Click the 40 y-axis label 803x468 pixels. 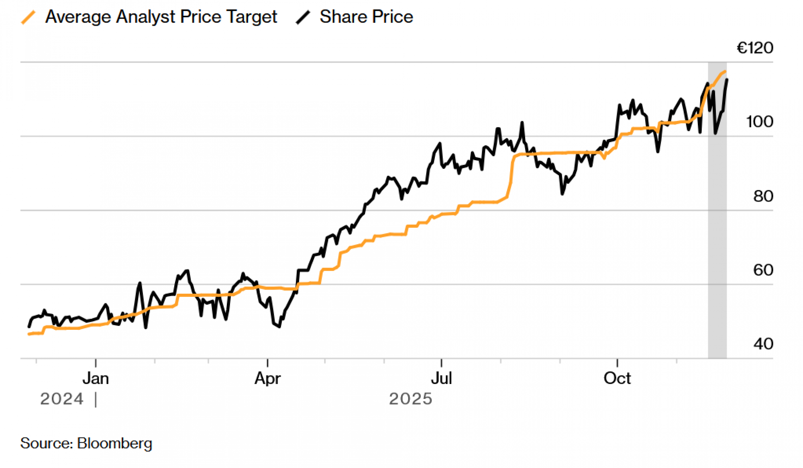pos(763,344)
